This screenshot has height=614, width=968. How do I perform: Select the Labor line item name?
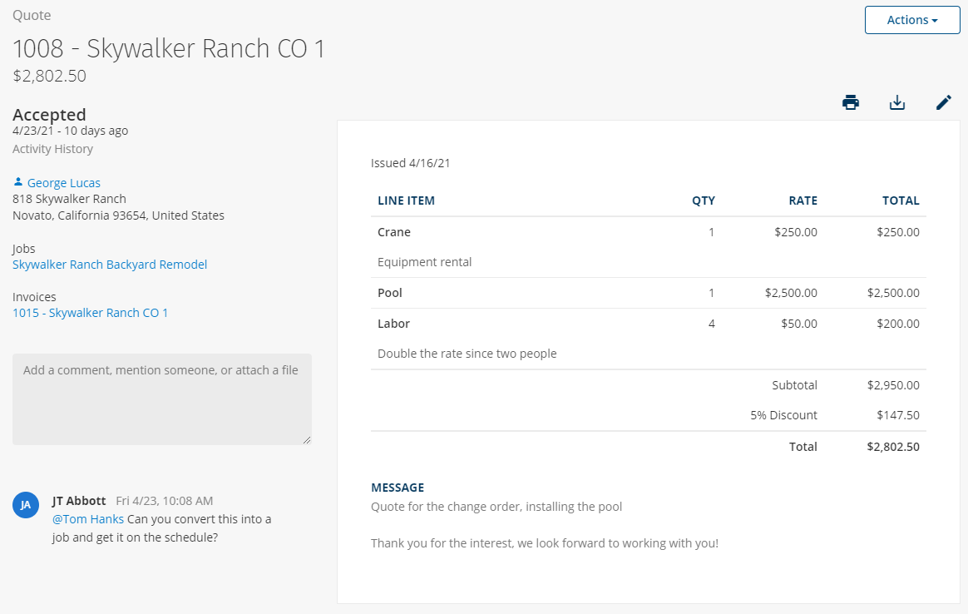point(393,324)
